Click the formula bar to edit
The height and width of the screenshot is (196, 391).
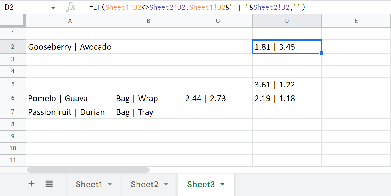coord(200,7)
